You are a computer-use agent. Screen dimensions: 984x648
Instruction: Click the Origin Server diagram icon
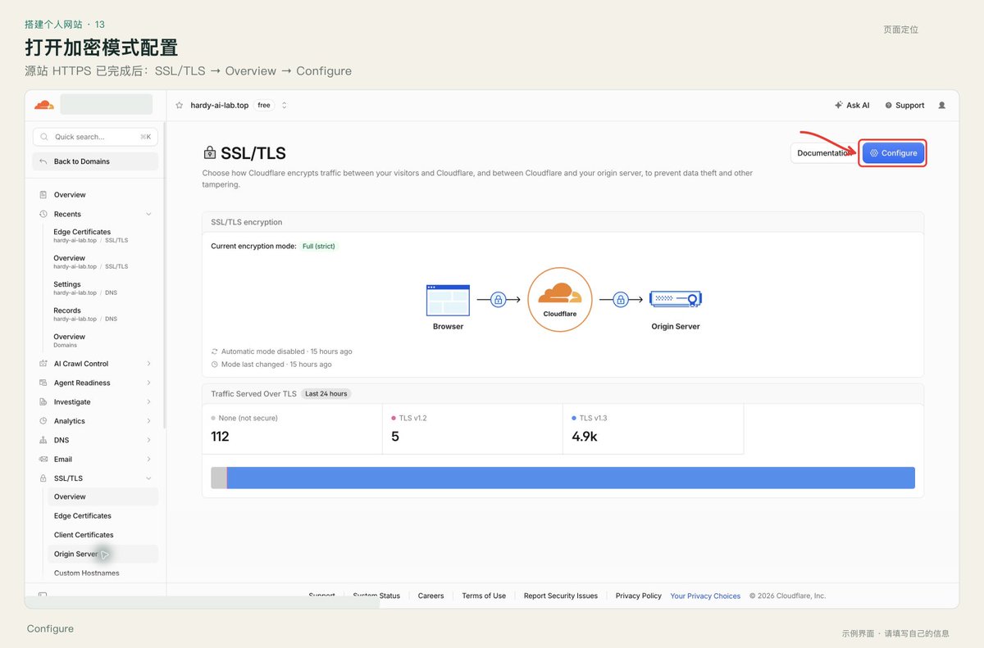(676, 300)
